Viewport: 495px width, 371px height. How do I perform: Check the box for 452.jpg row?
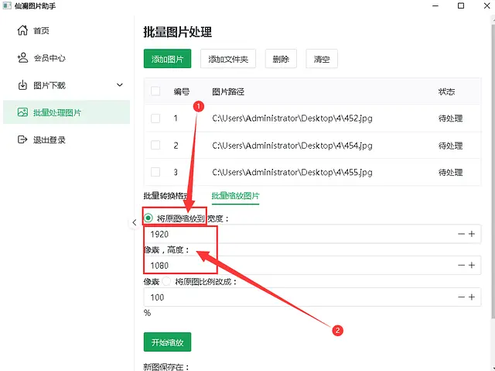155,119
